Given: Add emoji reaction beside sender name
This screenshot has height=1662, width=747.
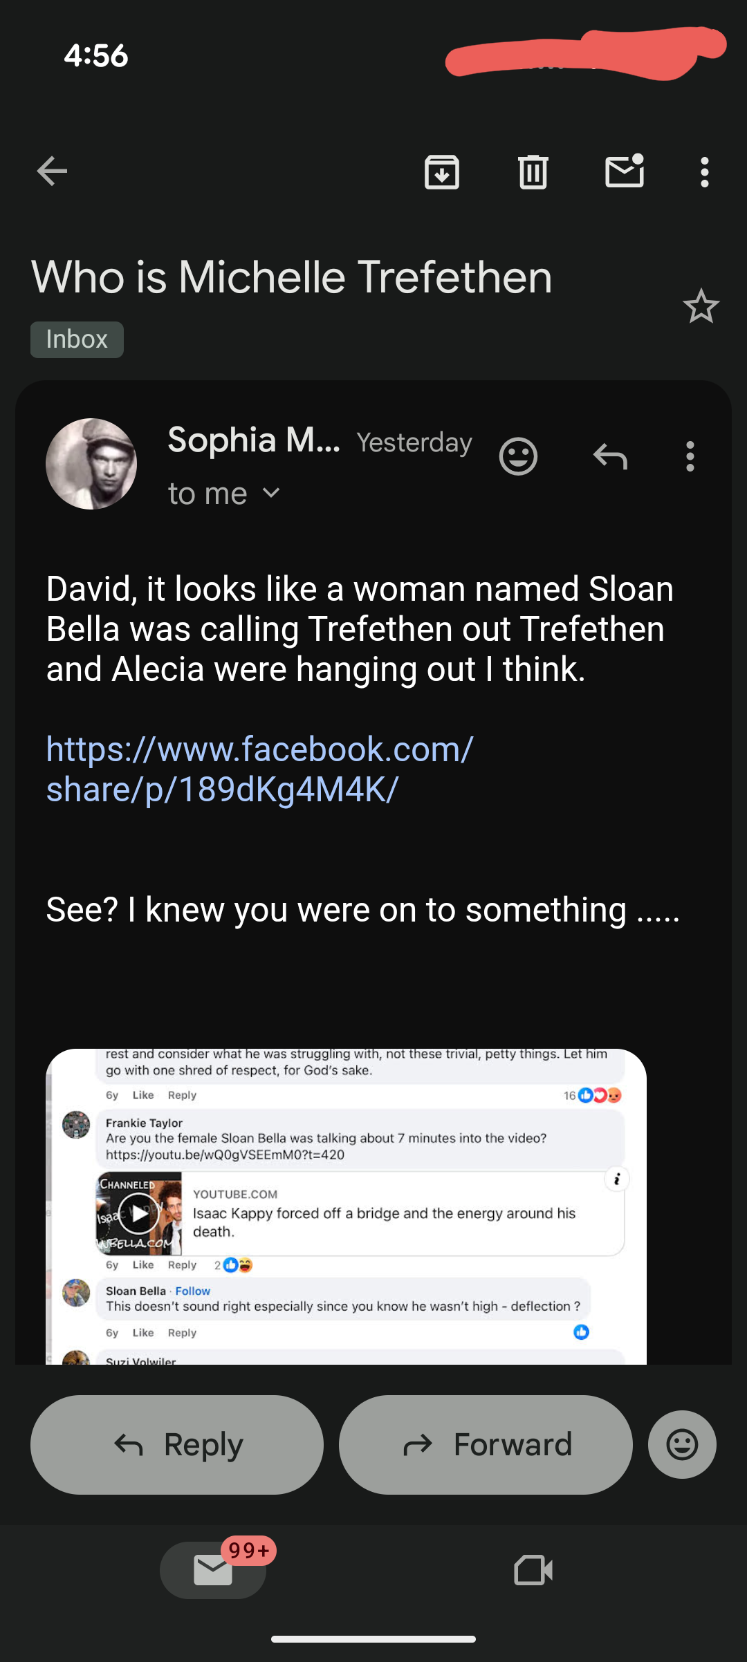Looking at the screenshot, I should (x=518, y=456).
